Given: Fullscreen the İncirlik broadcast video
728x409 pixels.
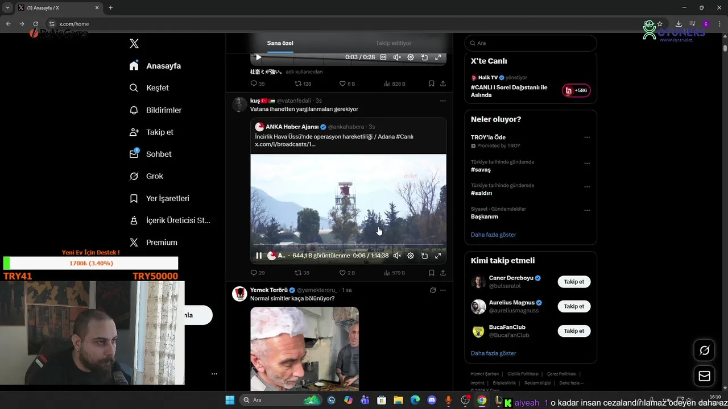Looking at the screenshot, I should click(x=438, y=256).
